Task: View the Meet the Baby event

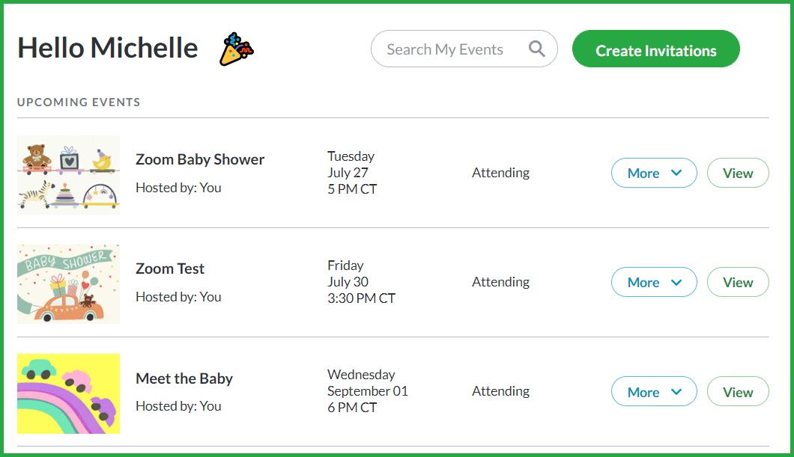Action: (x=738, y=391)
